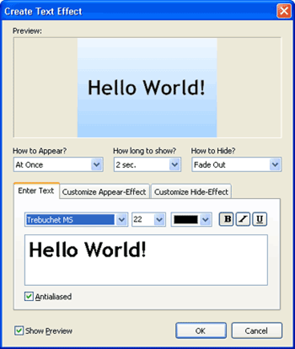The width and height of the screenshot is (295, 349).
Task: Close the Create Text Effect dialog
Action: (284, 11)
